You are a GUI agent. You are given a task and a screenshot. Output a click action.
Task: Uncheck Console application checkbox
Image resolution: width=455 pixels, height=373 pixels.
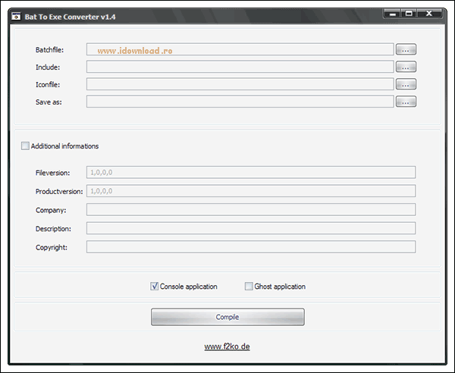tap(155, 287)
